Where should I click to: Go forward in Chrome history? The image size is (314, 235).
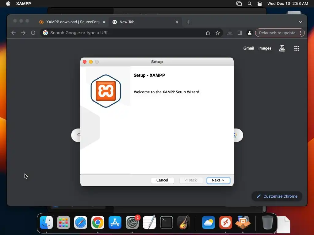23,33
